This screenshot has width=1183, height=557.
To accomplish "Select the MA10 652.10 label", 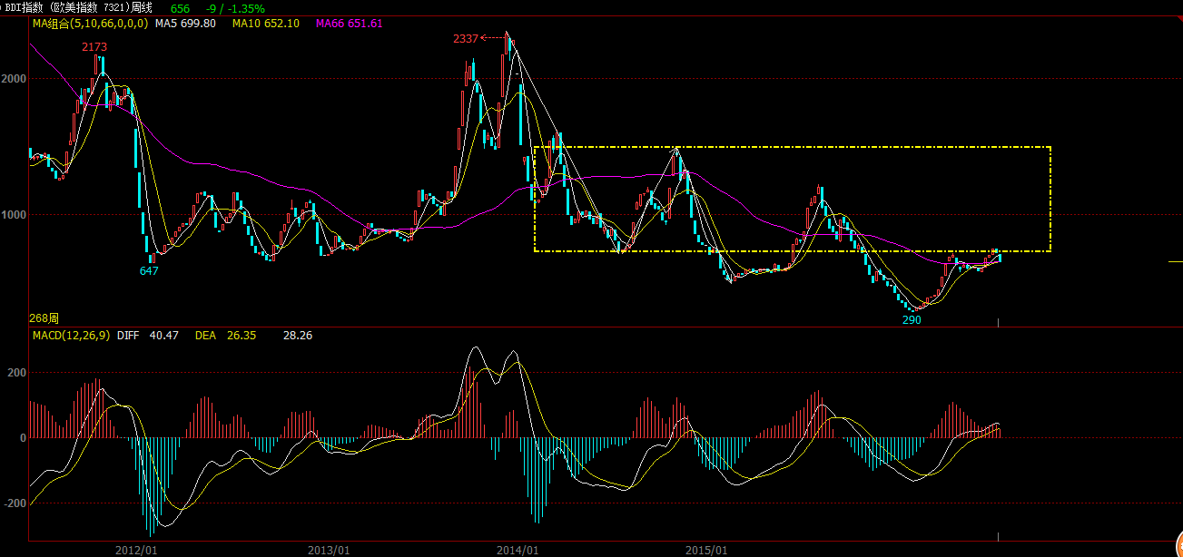I will pos(265,24).
